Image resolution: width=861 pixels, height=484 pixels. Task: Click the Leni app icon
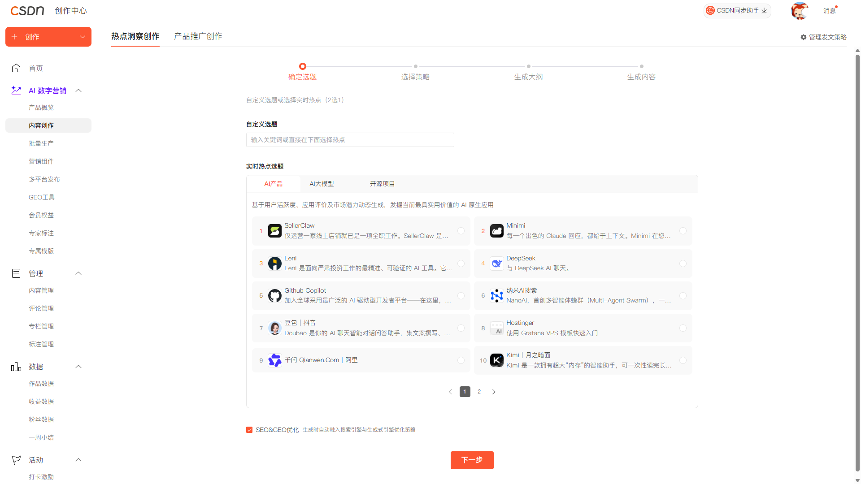[274, 264]
